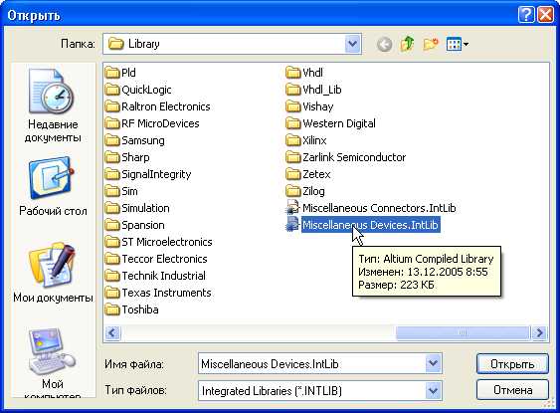Go to Рабочий стол location
Viewport: 560px width, 413px height.
coord(53,186)
